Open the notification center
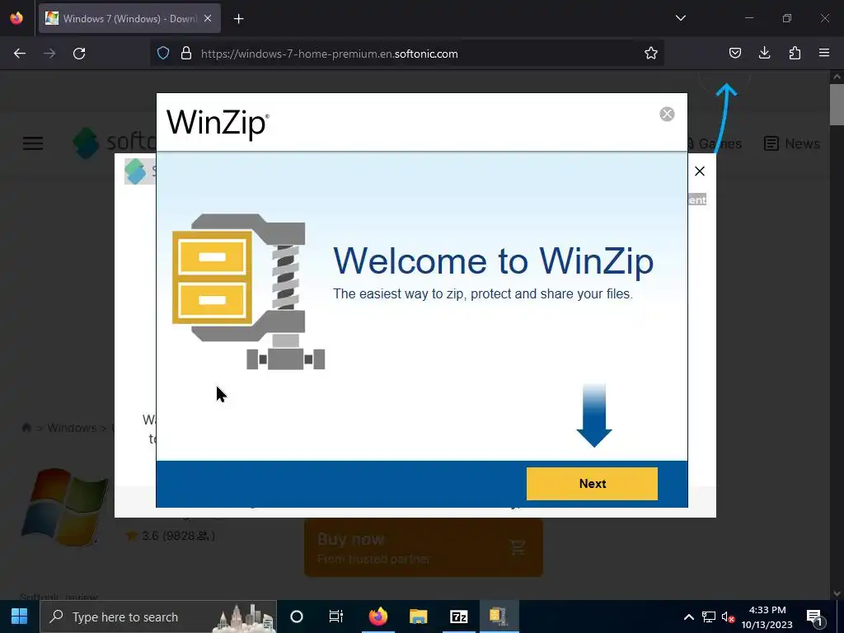This screenshot has height=633, width=844. (x=815, y=617)
